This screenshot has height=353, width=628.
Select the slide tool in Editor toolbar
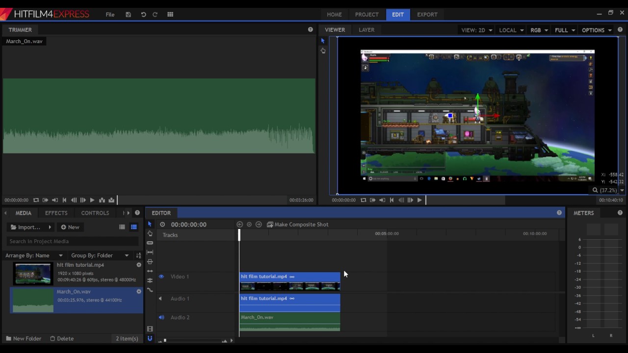point(150,261)
